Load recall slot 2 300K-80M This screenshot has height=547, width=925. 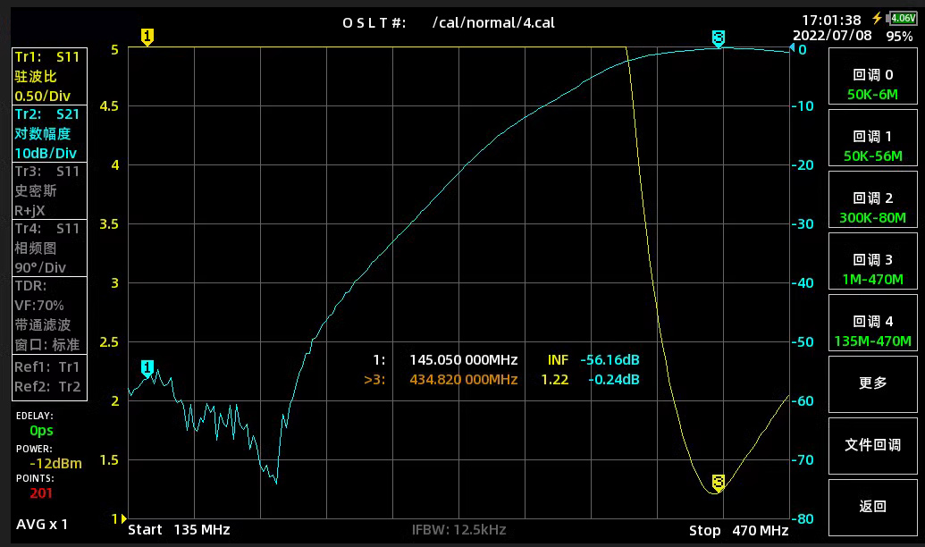(872, 208)
